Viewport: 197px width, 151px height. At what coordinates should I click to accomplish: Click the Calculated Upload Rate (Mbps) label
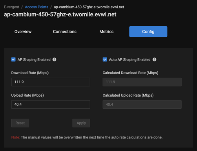128,95
